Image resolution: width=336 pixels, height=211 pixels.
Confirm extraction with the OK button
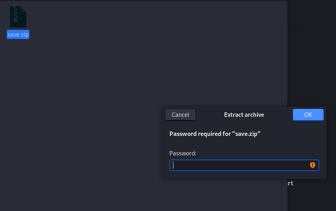coord(308,114)
